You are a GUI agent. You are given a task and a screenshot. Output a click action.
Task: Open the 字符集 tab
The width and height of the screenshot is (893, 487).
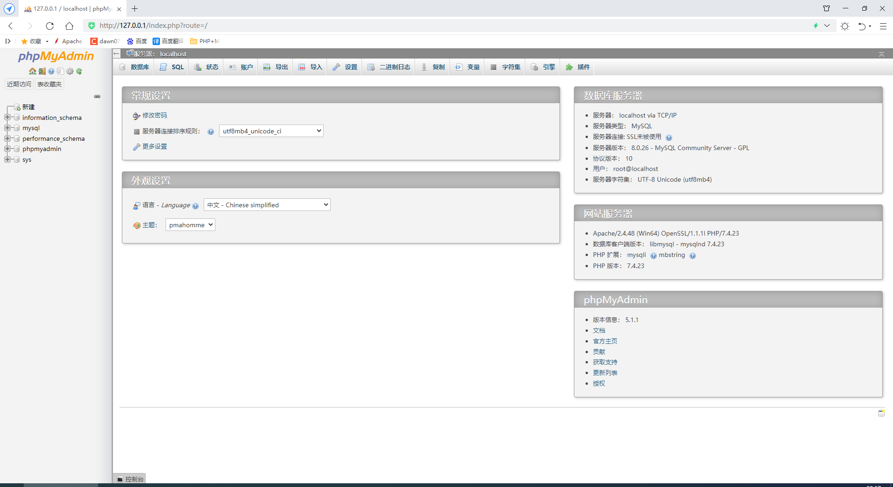[x=505, y=67]
